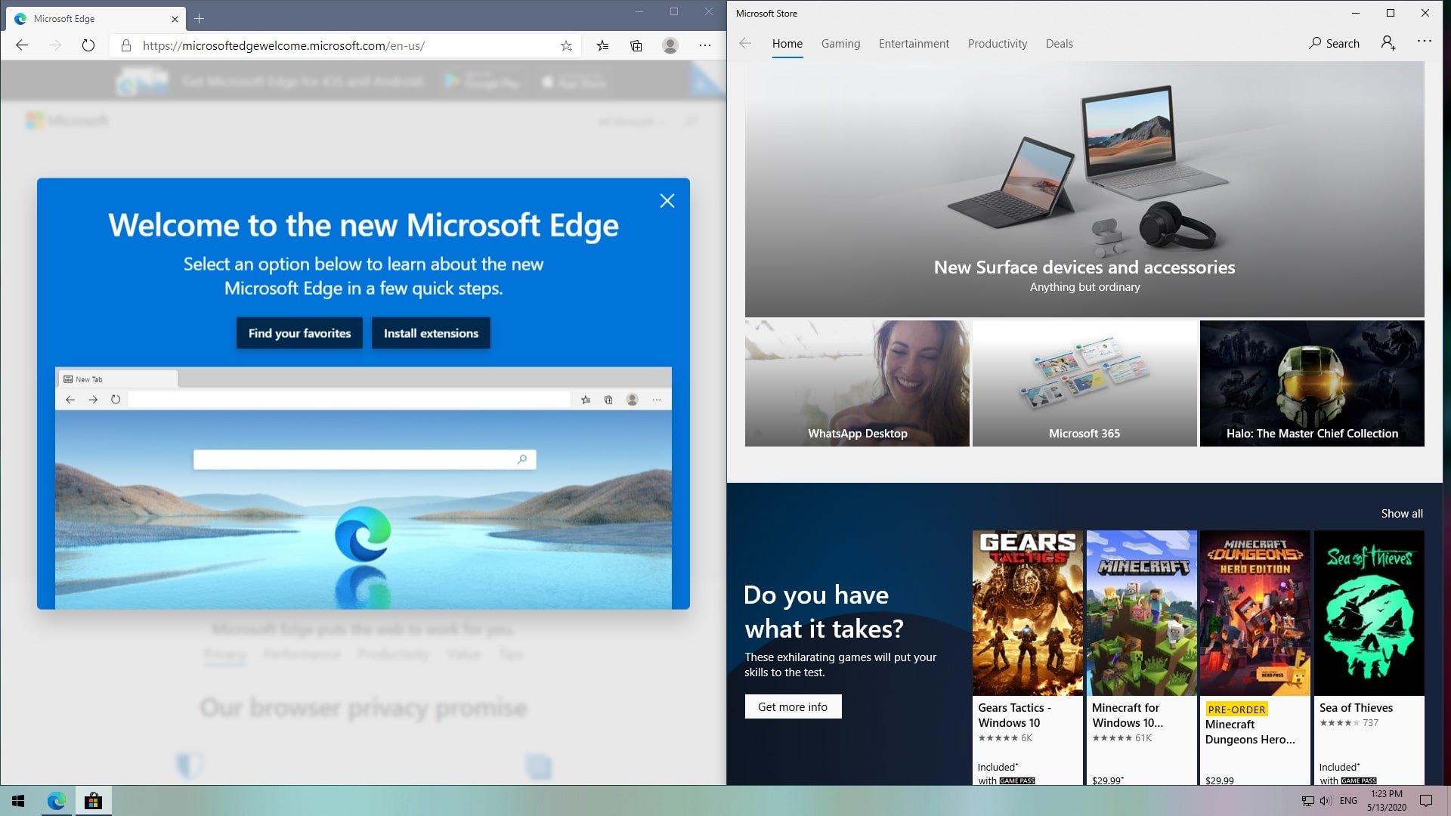Switch to the Gaming tab
Image resolution: width=1451 pixels, height=816 pixels.
[x=840, y=44]
